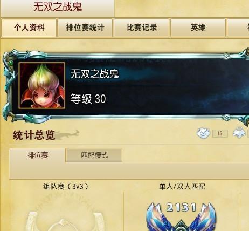Image resolution: width=249 pixels, height=231 pixels.
Task: Click the green gem on banner frame
Action: pyautogui.click(x=11, y=63)
